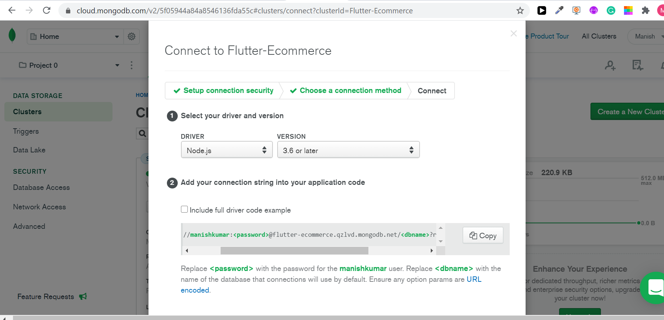The width and height of the screenshot is (664, 320).
Task: Copy the connection string
Action: pyautogui.click(x=483, y=235)
